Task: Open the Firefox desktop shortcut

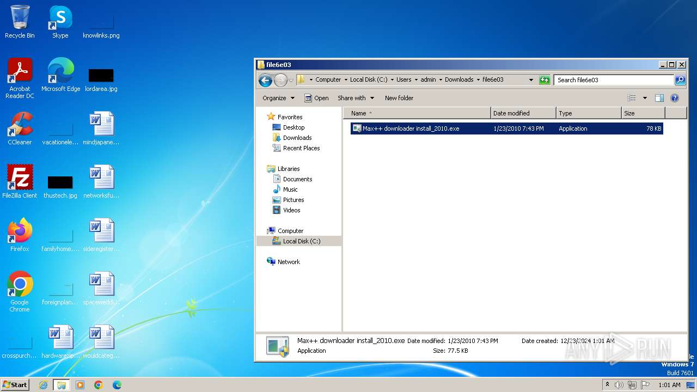Action: [20, 235]
